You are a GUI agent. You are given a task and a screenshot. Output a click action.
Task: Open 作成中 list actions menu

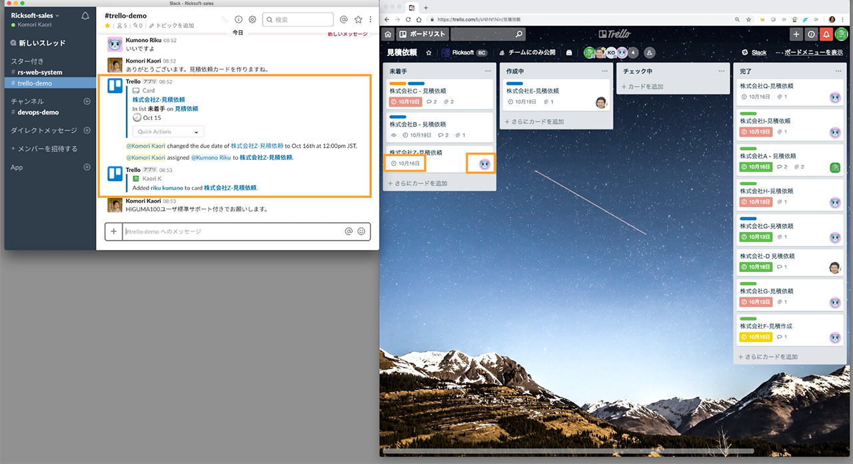point(604,71)
